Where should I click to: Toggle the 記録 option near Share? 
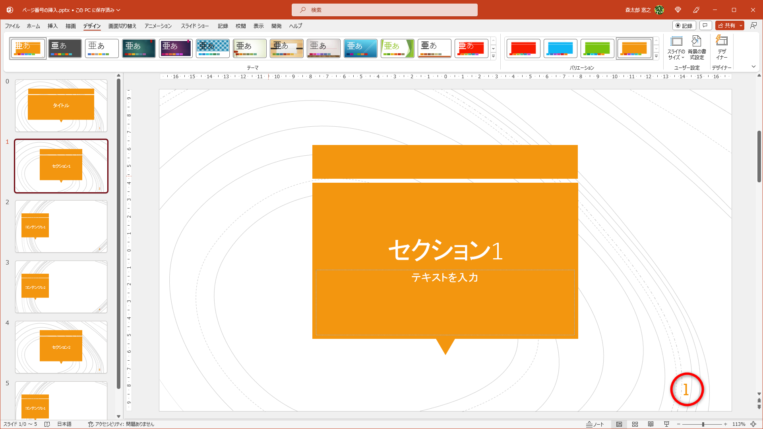(x=685, y=25)
